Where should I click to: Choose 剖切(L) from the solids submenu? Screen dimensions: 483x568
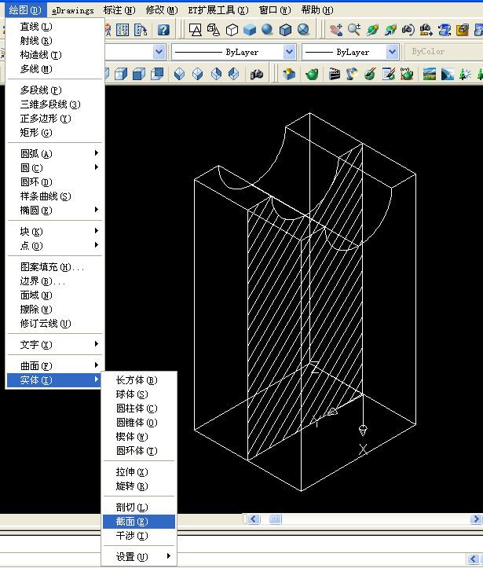(139, 508)
